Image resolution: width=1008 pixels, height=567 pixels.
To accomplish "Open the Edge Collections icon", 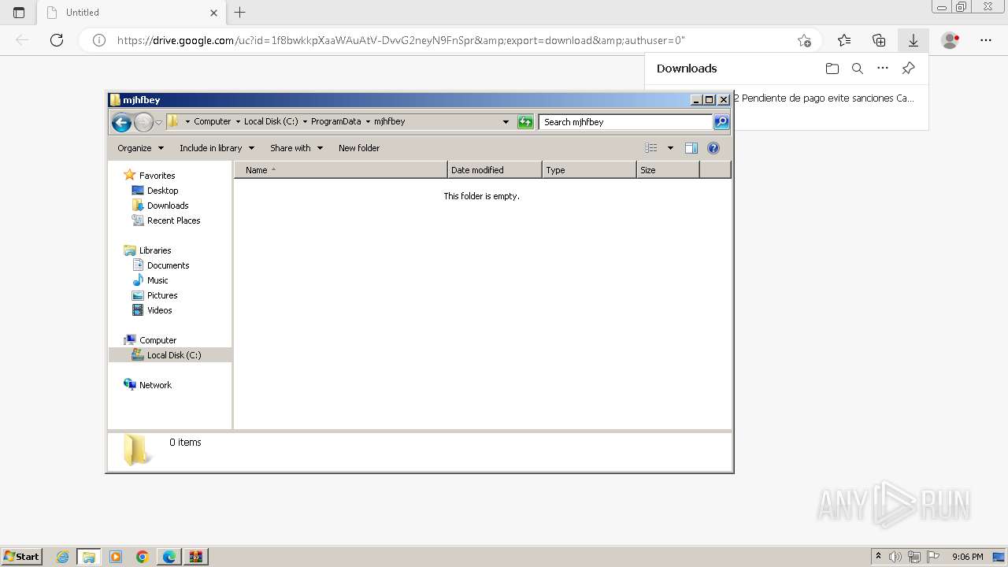I will 879,40.
